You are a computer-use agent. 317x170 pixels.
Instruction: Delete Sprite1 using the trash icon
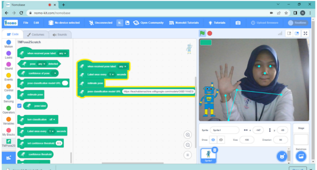pos(215,150)
